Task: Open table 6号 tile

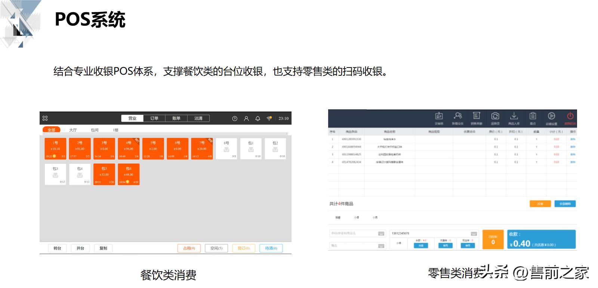Action: pos(178,149)
